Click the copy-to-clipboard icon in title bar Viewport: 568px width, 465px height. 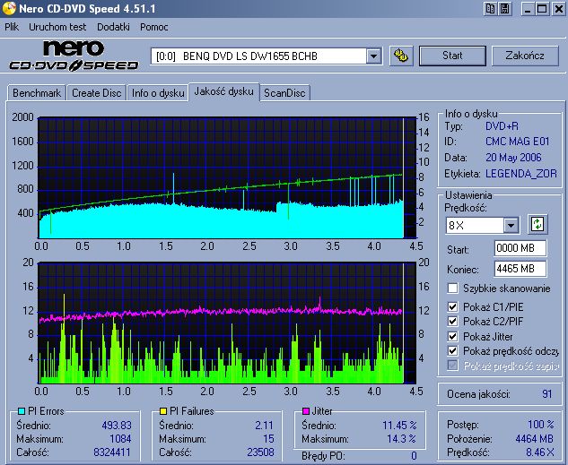coord(491,8)
